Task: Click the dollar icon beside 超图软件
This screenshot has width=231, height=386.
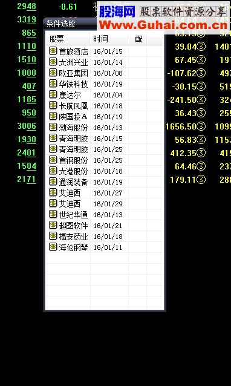Action: [53, 225]
